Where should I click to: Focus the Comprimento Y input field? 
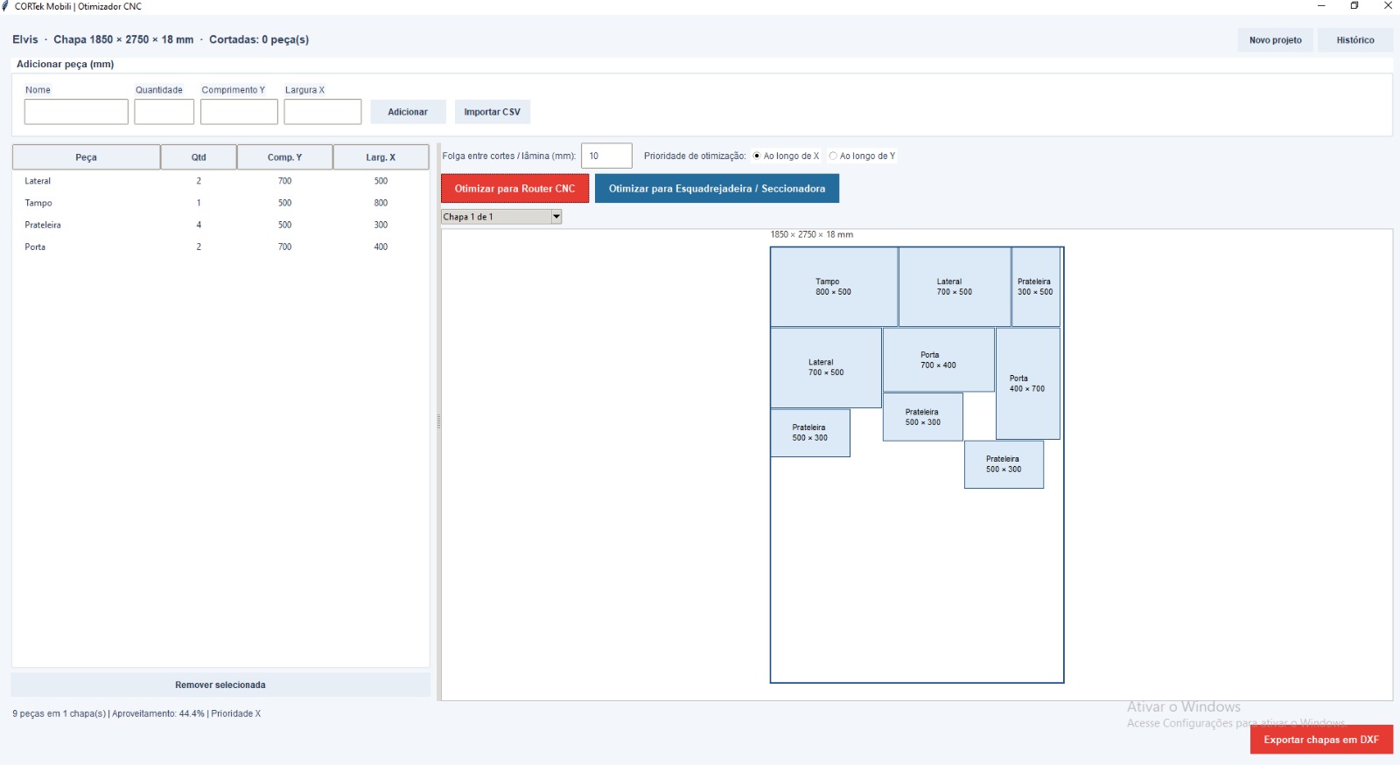click(x=239, y=112)
